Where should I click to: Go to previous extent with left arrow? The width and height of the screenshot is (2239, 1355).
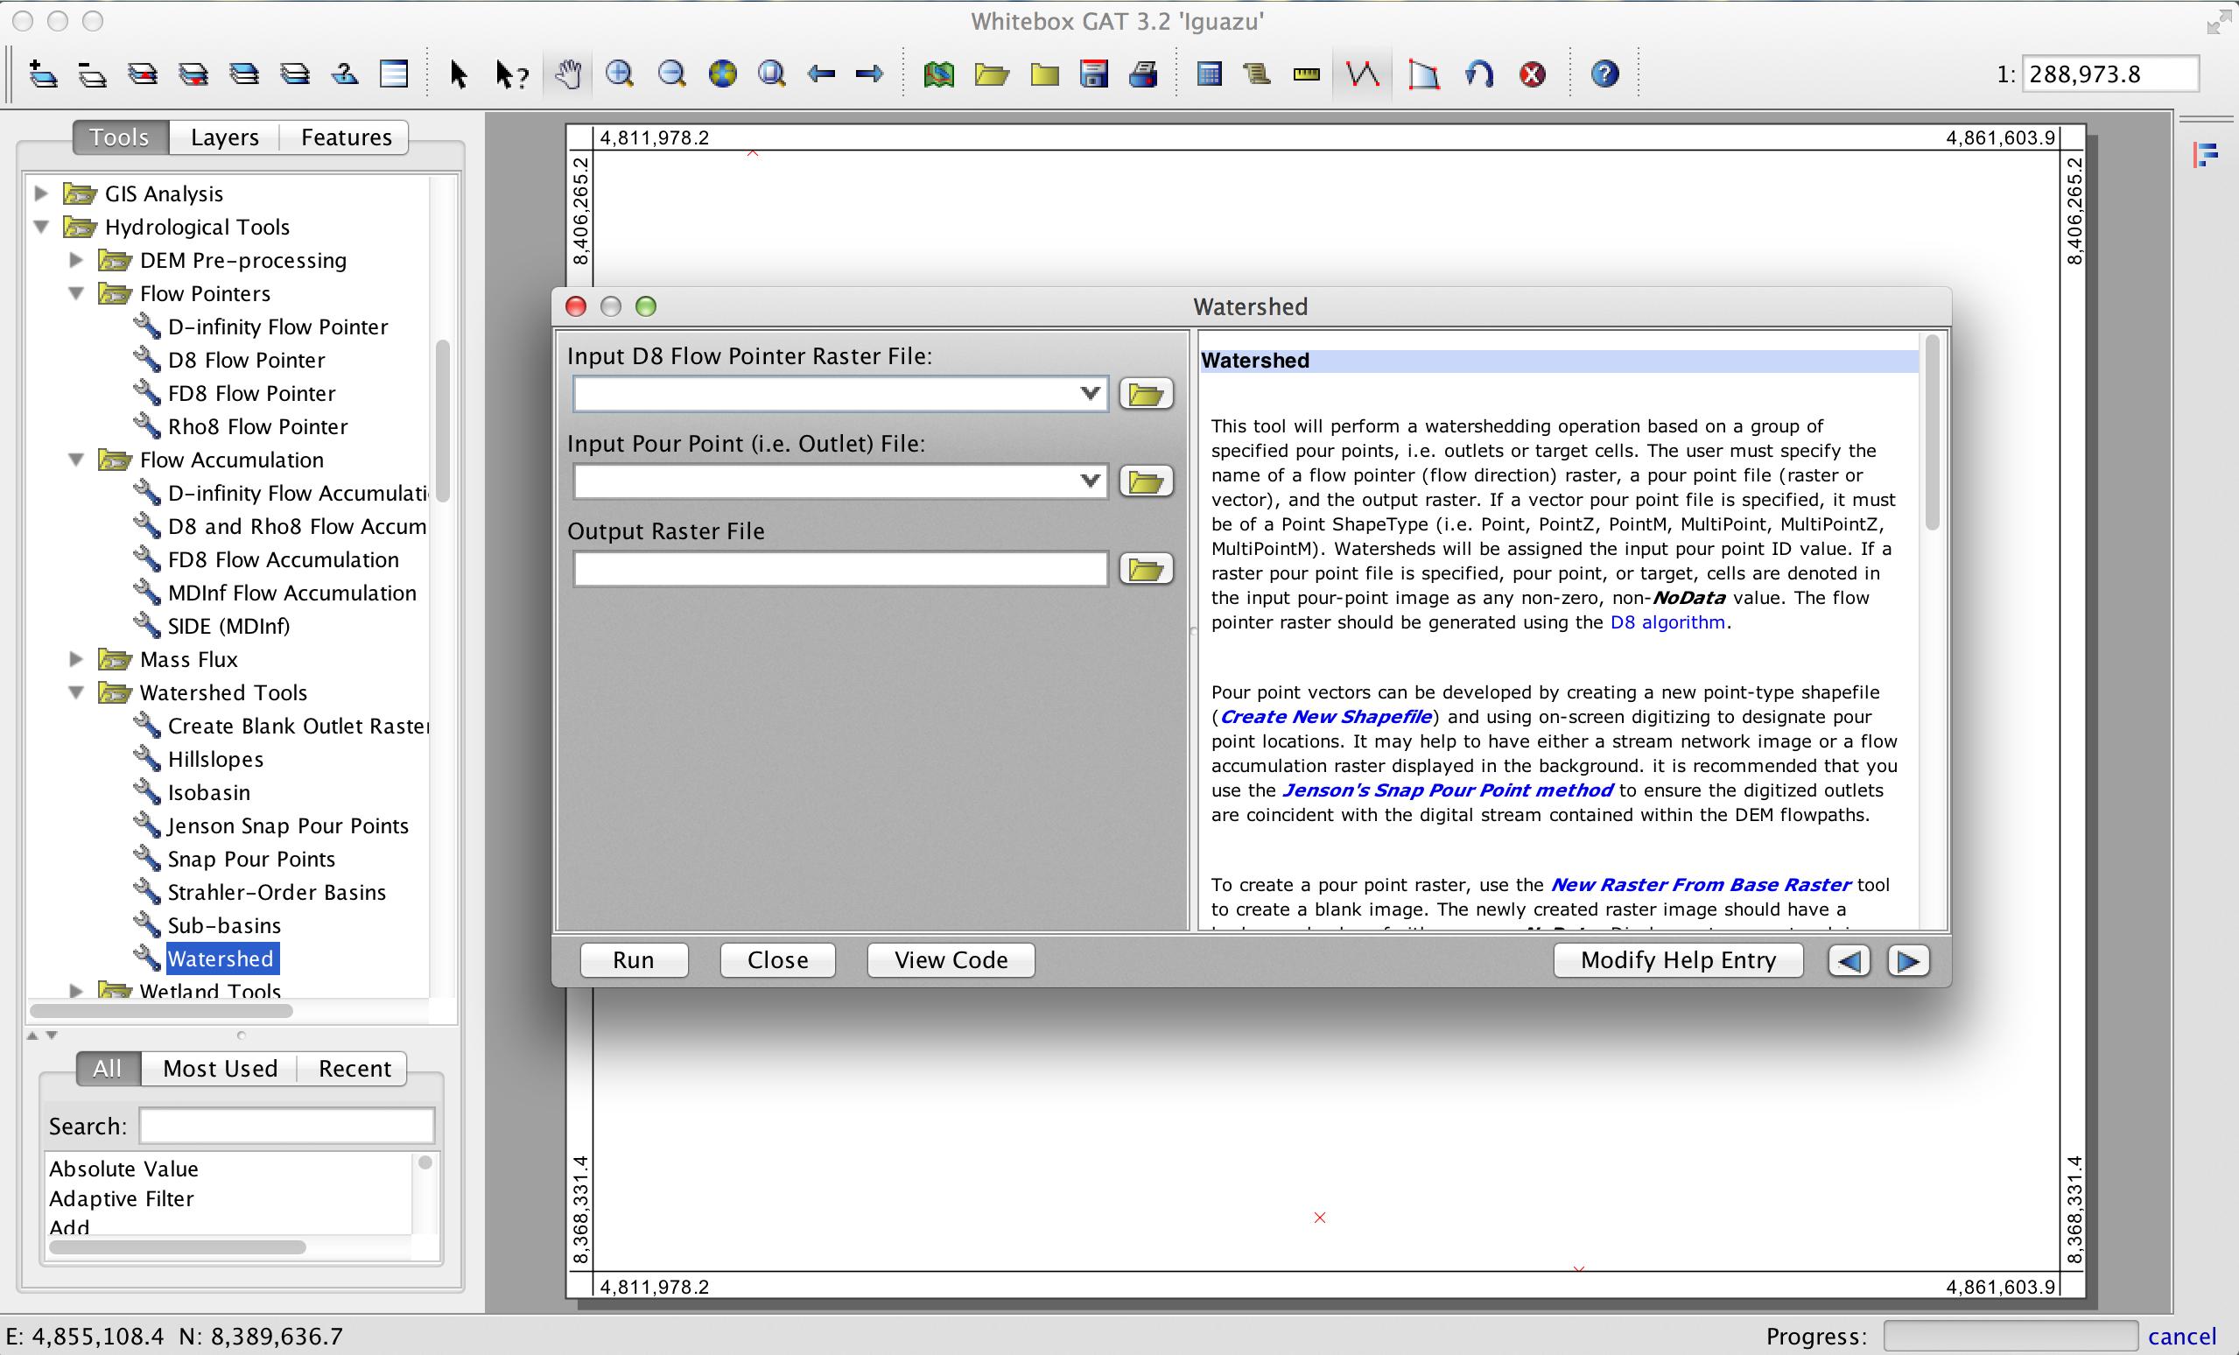[x=820, y=74]
